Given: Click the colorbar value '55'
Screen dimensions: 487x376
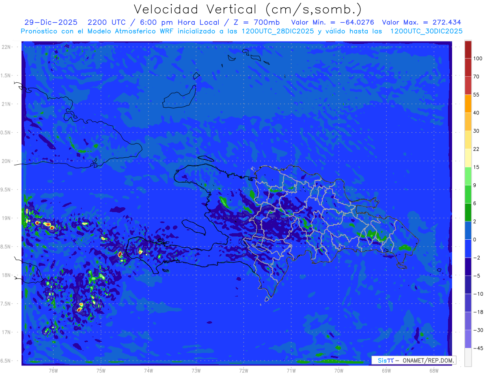Looking at the screenshot, I should point(476,95).
